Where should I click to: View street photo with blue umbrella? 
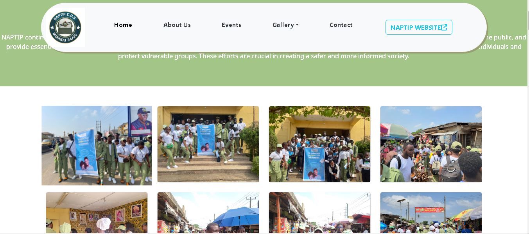[x=208, y=213]
